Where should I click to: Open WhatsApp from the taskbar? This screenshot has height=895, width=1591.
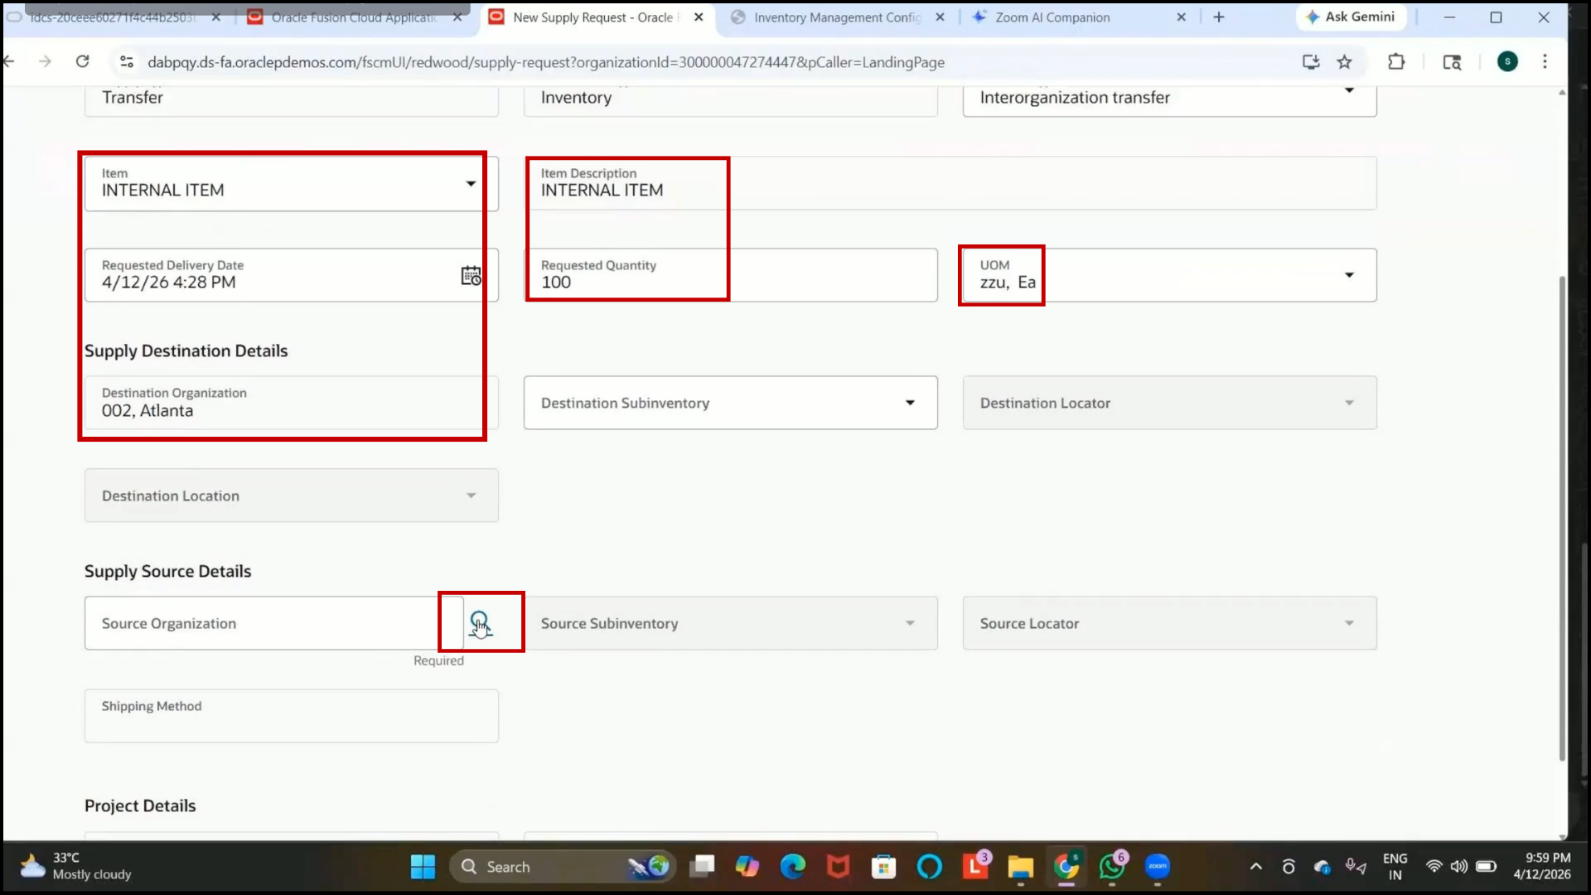(x=1111, y=867)
